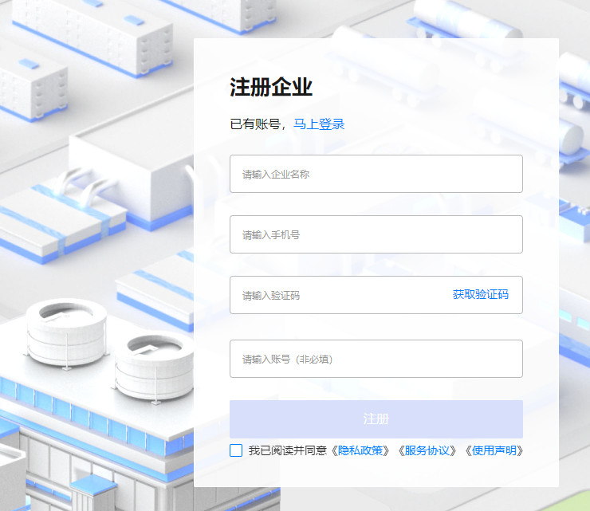Open the 服务协议 service agreement link
590x511 pixels.
[427, 450]
